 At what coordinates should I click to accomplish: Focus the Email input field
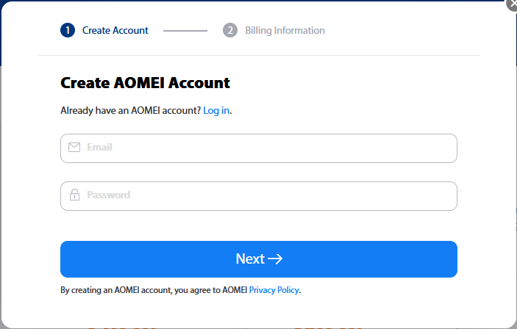265,148
